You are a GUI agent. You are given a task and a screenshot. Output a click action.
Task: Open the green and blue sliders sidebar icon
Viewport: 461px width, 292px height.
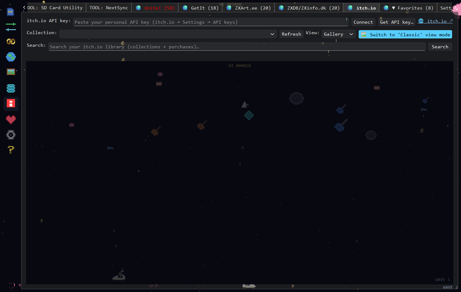[x=11, y=27]
